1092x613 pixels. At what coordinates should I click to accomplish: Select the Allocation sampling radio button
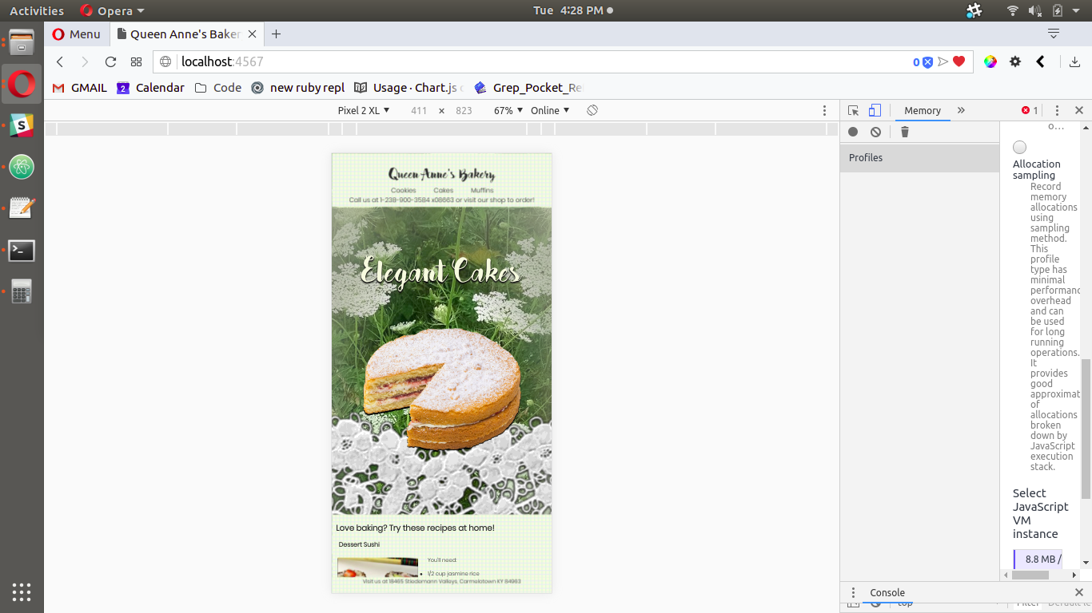coord(1019,147)
